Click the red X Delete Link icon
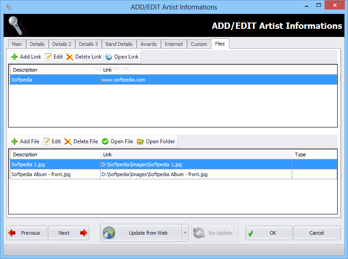This screenshot has height=259, width=348. pos(70,57)
